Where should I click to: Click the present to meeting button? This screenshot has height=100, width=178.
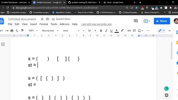pyautogui.click(x=147, y=21)
